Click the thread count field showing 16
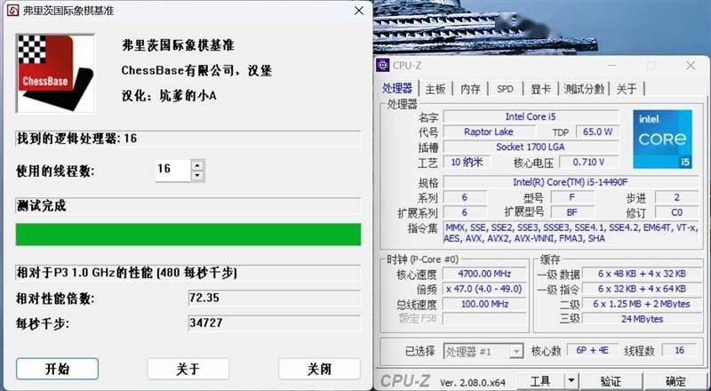 click(x=173, y=170)
